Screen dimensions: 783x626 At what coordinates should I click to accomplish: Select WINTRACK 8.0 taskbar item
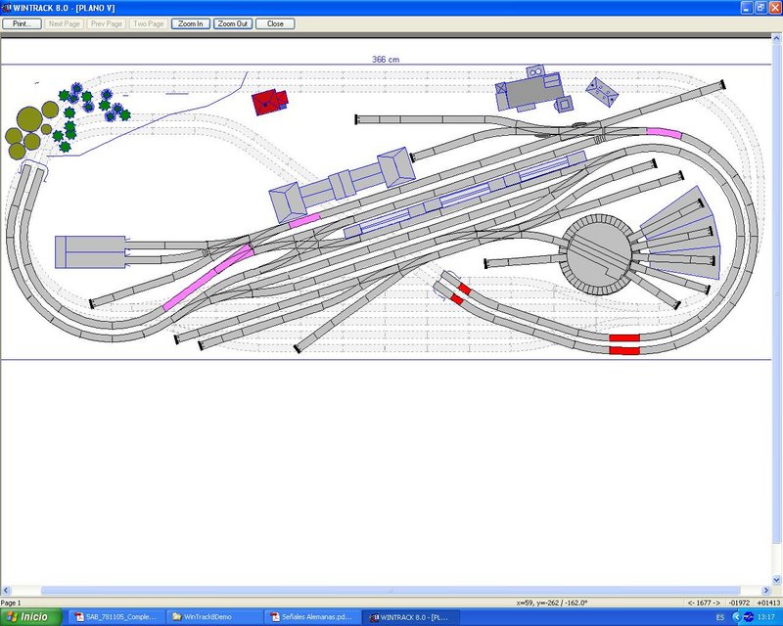[x=409, y=617]
